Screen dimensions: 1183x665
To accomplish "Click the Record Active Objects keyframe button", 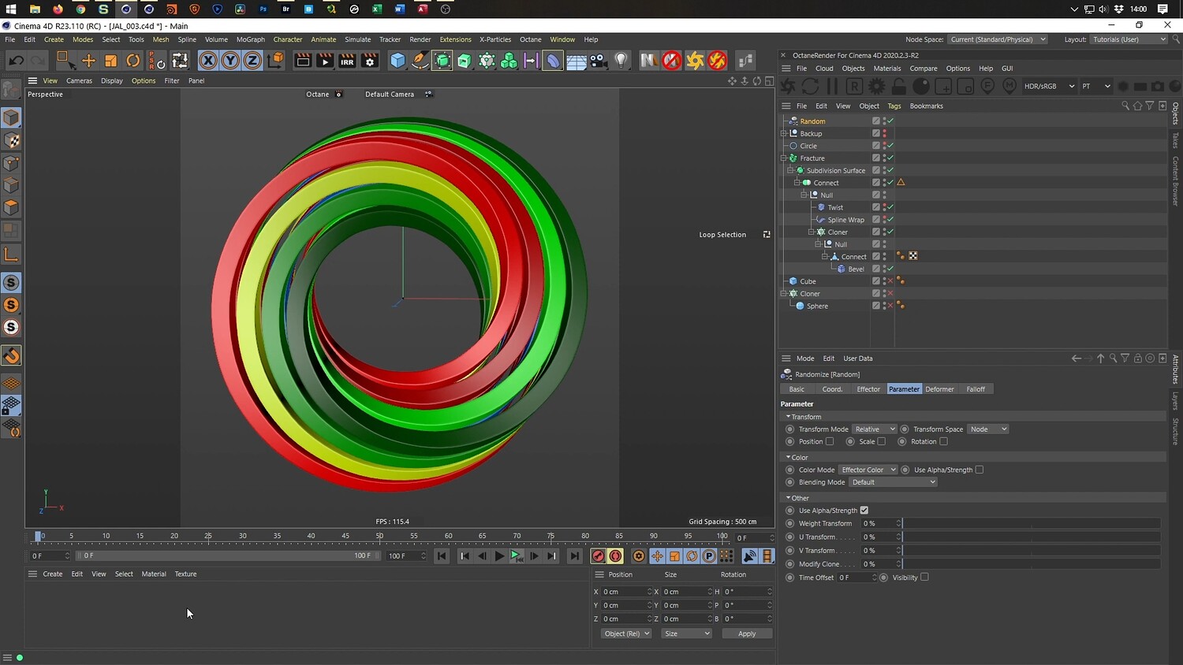I will (599, 556).
